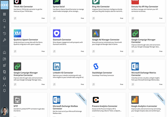Open user profile avatar
The image size is (167, 117).
(4, 111)
